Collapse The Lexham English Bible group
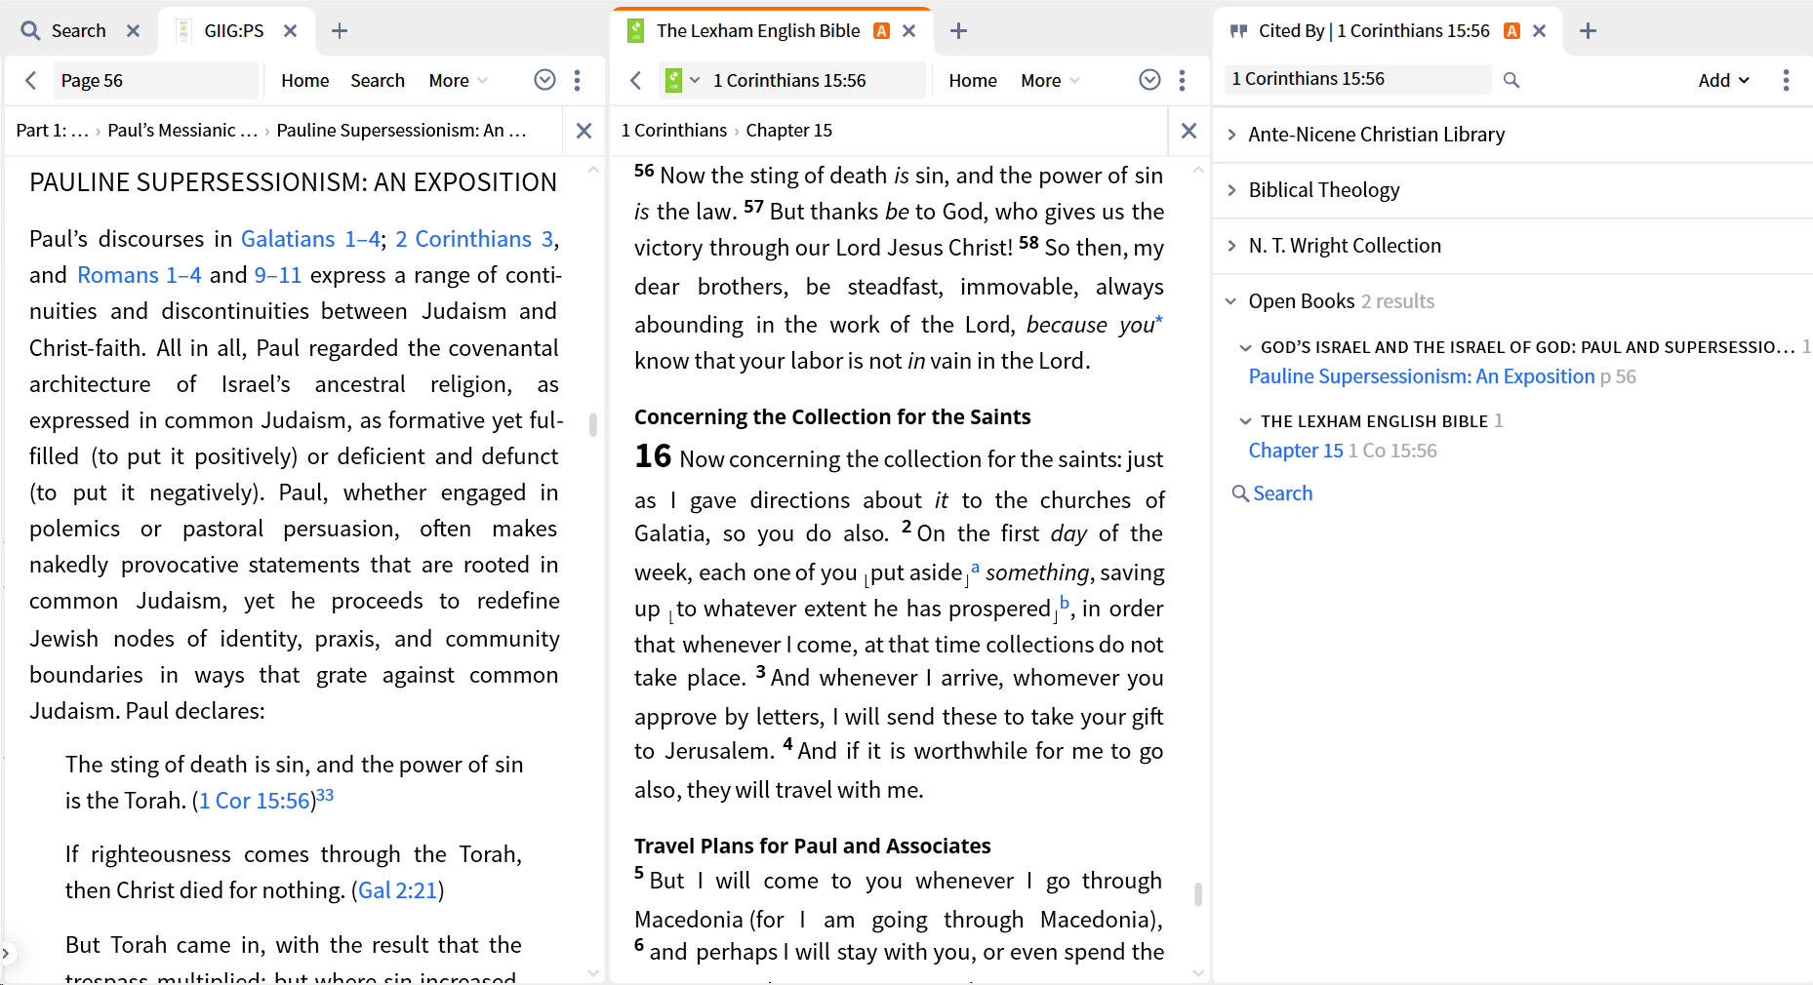Viewport: 1813px width, 985px height. click(1245, 421)
